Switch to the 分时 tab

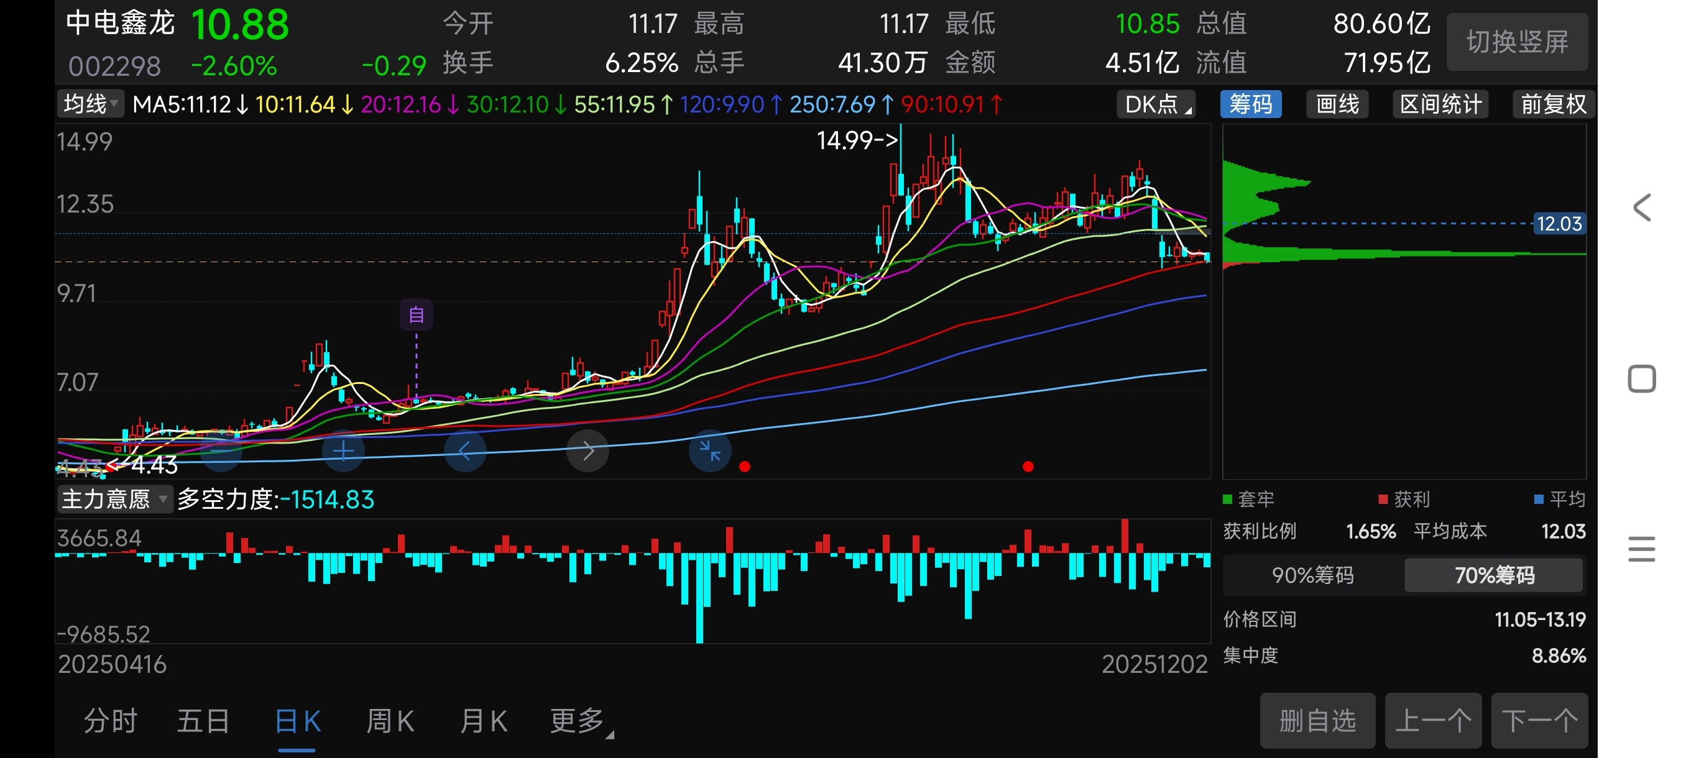(x=110, y=721)
